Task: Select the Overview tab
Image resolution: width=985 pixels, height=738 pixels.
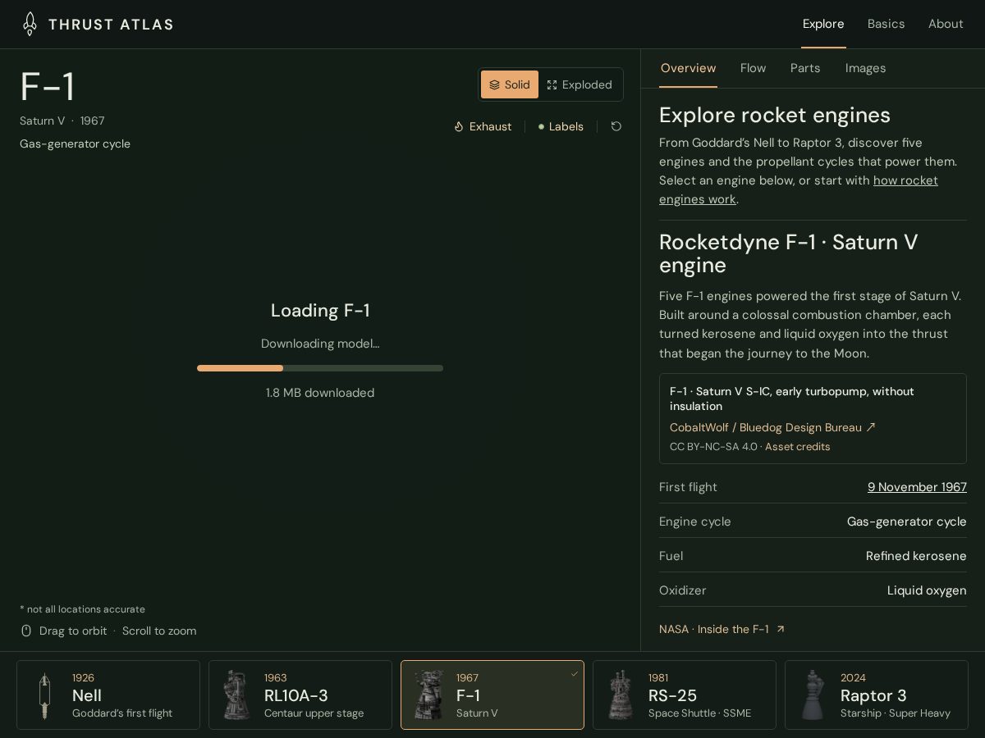Action: click(x=688, y=68)
